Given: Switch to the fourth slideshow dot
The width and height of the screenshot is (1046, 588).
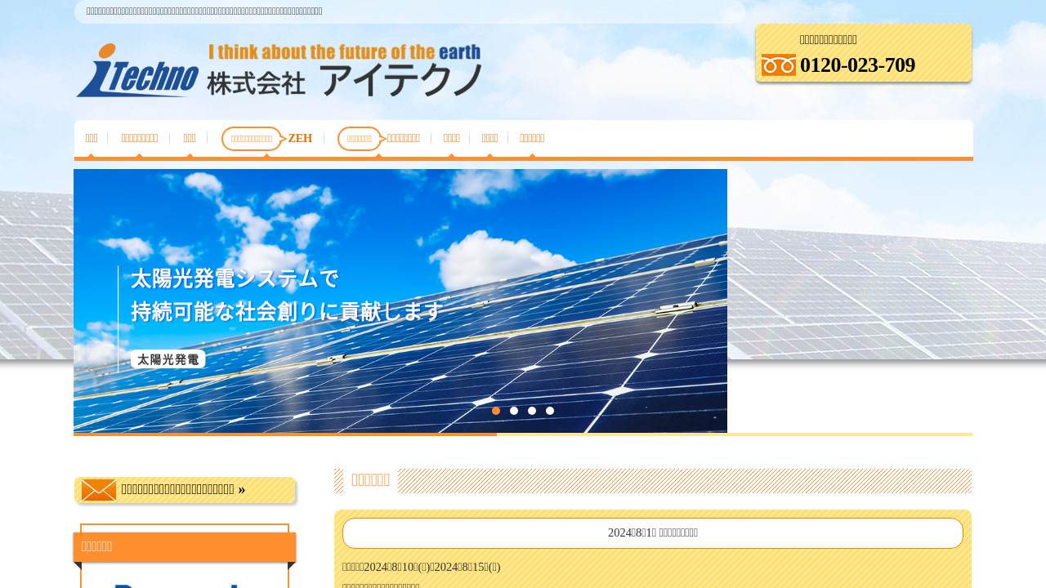Looking at the screenshot, I should click(x=550, y=411).
